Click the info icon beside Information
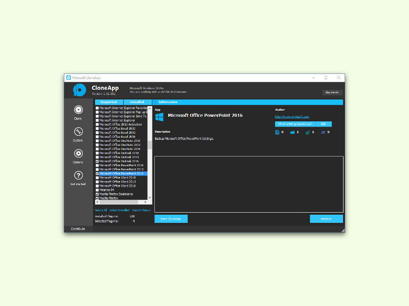 [x=155, y=102]
